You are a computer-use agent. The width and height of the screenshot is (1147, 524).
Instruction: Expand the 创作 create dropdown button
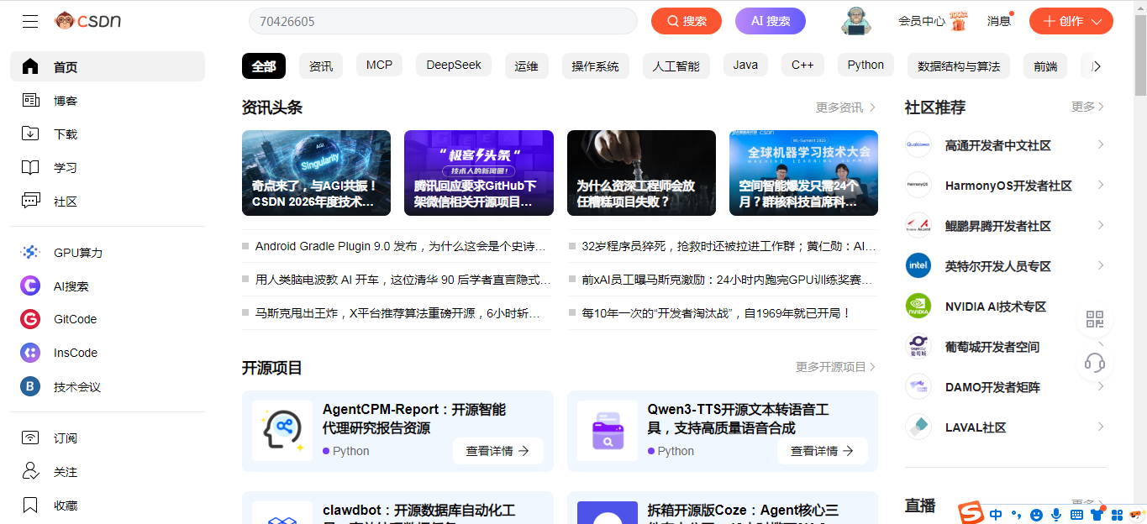click(1071, 21)
